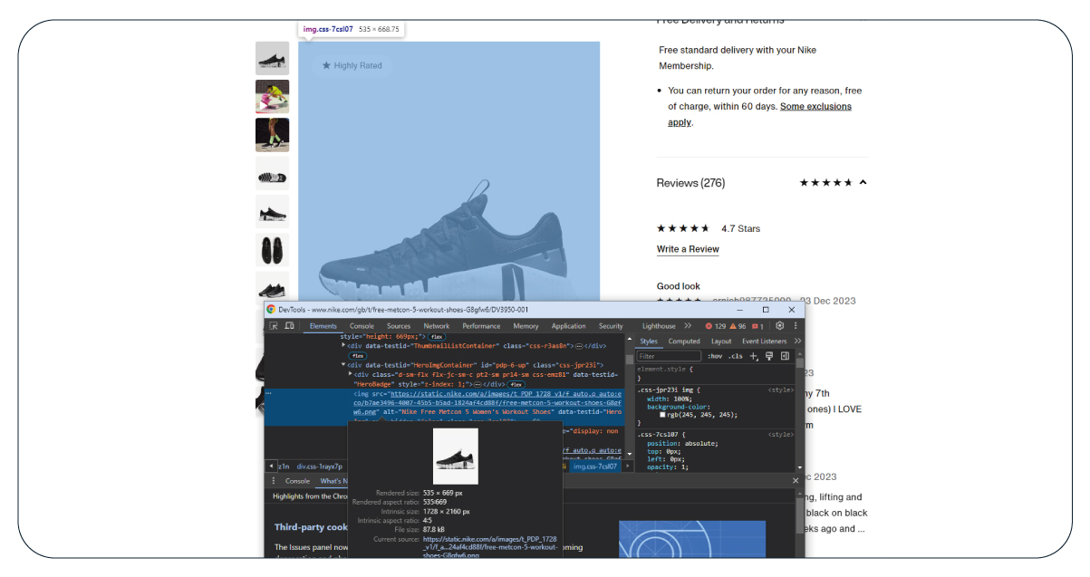Show more Styles sidebar tabs chevron
1090x577 pixels.
click(797, 341)
